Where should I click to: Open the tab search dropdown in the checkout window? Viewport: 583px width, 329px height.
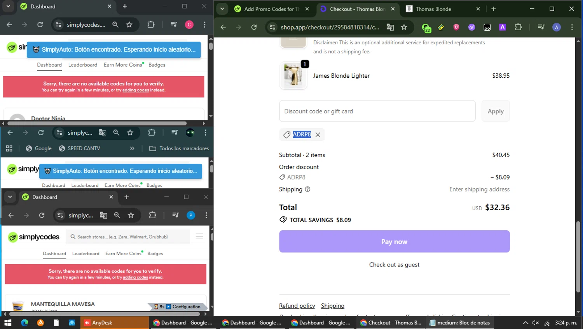222,9
